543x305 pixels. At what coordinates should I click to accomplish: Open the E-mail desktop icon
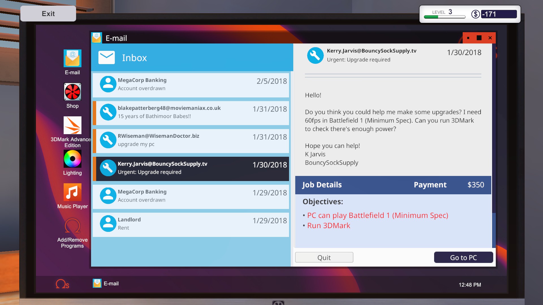72,58
